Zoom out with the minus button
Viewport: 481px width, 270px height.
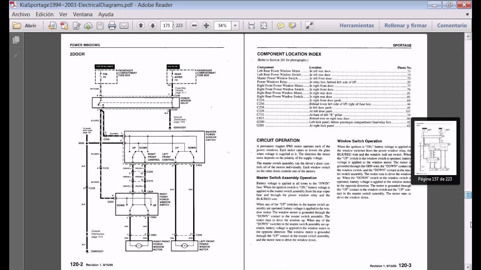point(194,25)
